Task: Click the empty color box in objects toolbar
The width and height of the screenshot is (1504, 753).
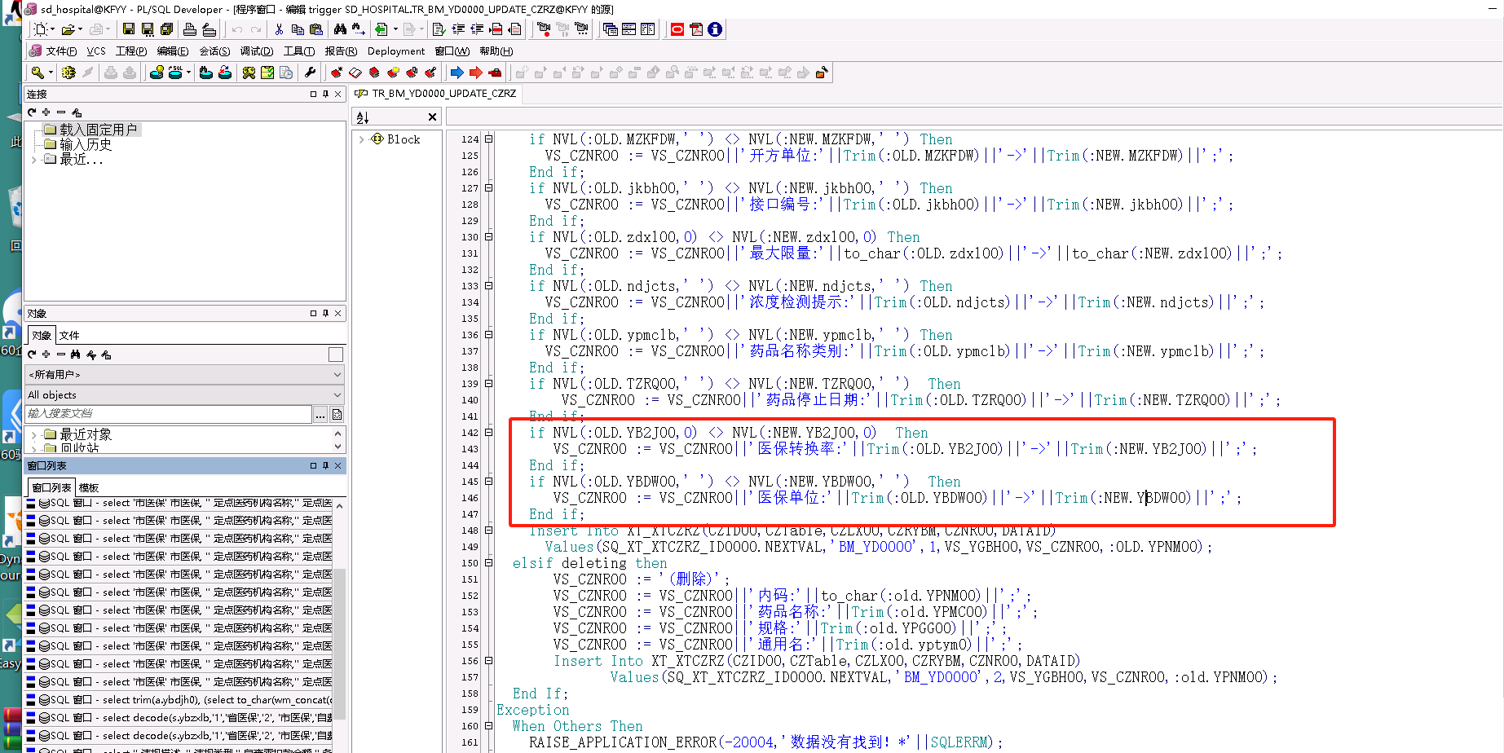Action: 335,354
